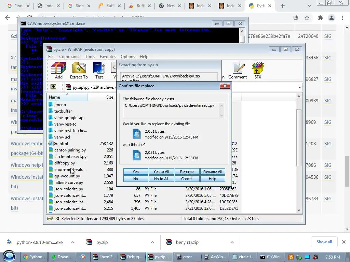Click Cancel in the confirm replace dialog
Screen dimensions: 350x262
[187, 179]
